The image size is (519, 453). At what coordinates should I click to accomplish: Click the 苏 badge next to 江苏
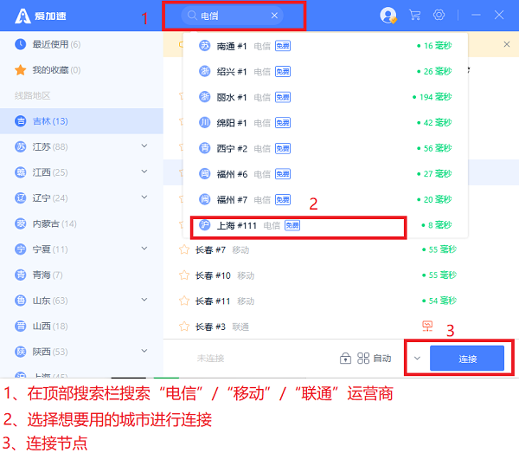click(21, 146)
